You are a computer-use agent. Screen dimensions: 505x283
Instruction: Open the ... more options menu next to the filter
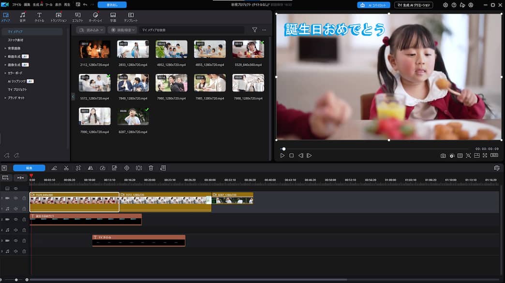(x=264, y=29)
